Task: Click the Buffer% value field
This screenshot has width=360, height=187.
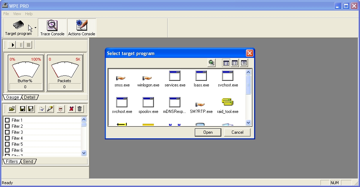Action: [25, 87]
